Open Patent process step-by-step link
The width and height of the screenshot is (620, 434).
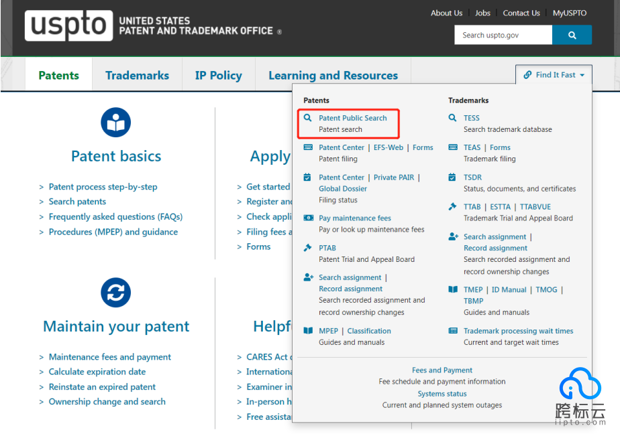(x=103, y=187)
